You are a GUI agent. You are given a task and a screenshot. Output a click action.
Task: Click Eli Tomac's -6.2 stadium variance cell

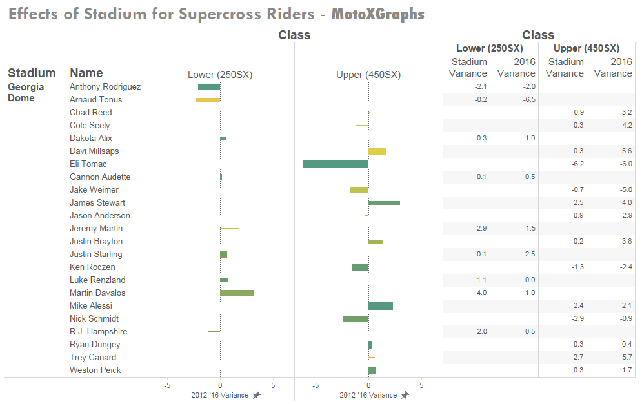577,164
